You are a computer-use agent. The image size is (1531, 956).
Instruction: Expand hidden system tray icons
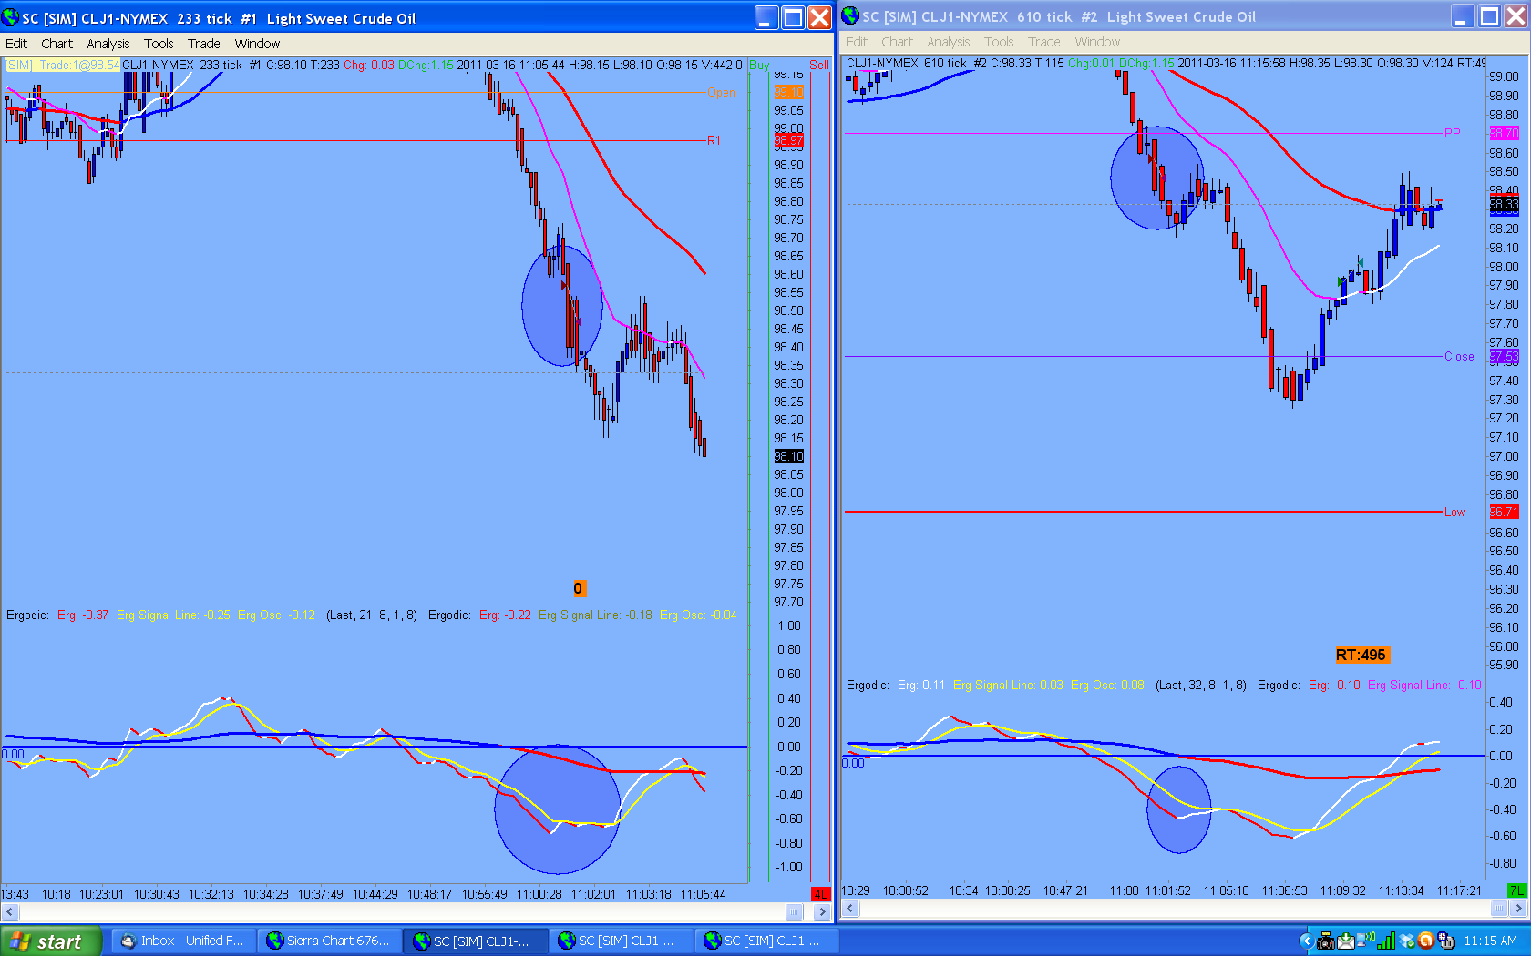coord(1306,941)
